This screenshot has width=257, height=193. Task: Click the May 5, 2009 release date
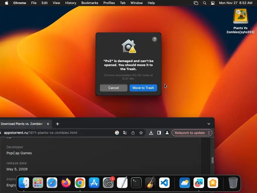pyautogui.click(x=17, y=169)
